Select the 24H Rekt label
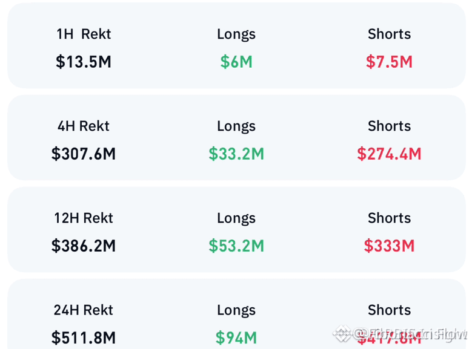Image resolution: width=472 pixels, height=349 pixels. [x=84, y=310]
